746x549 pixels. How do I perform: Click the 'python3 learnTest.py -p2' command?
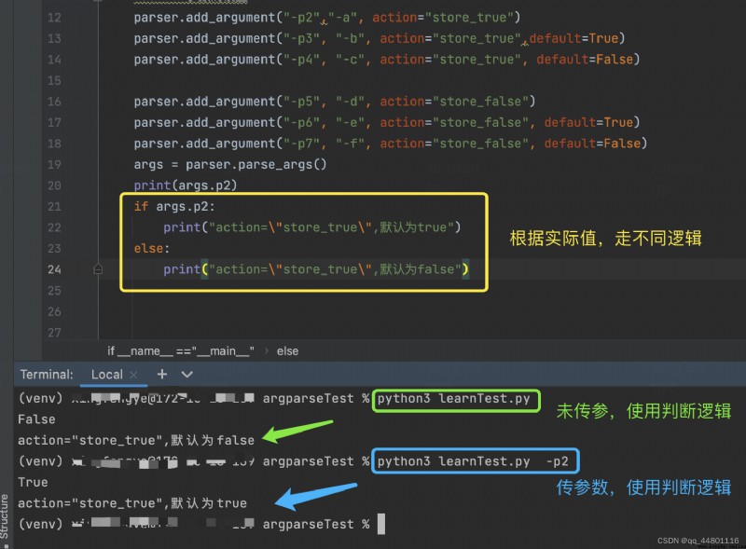(x=473, y=461)
